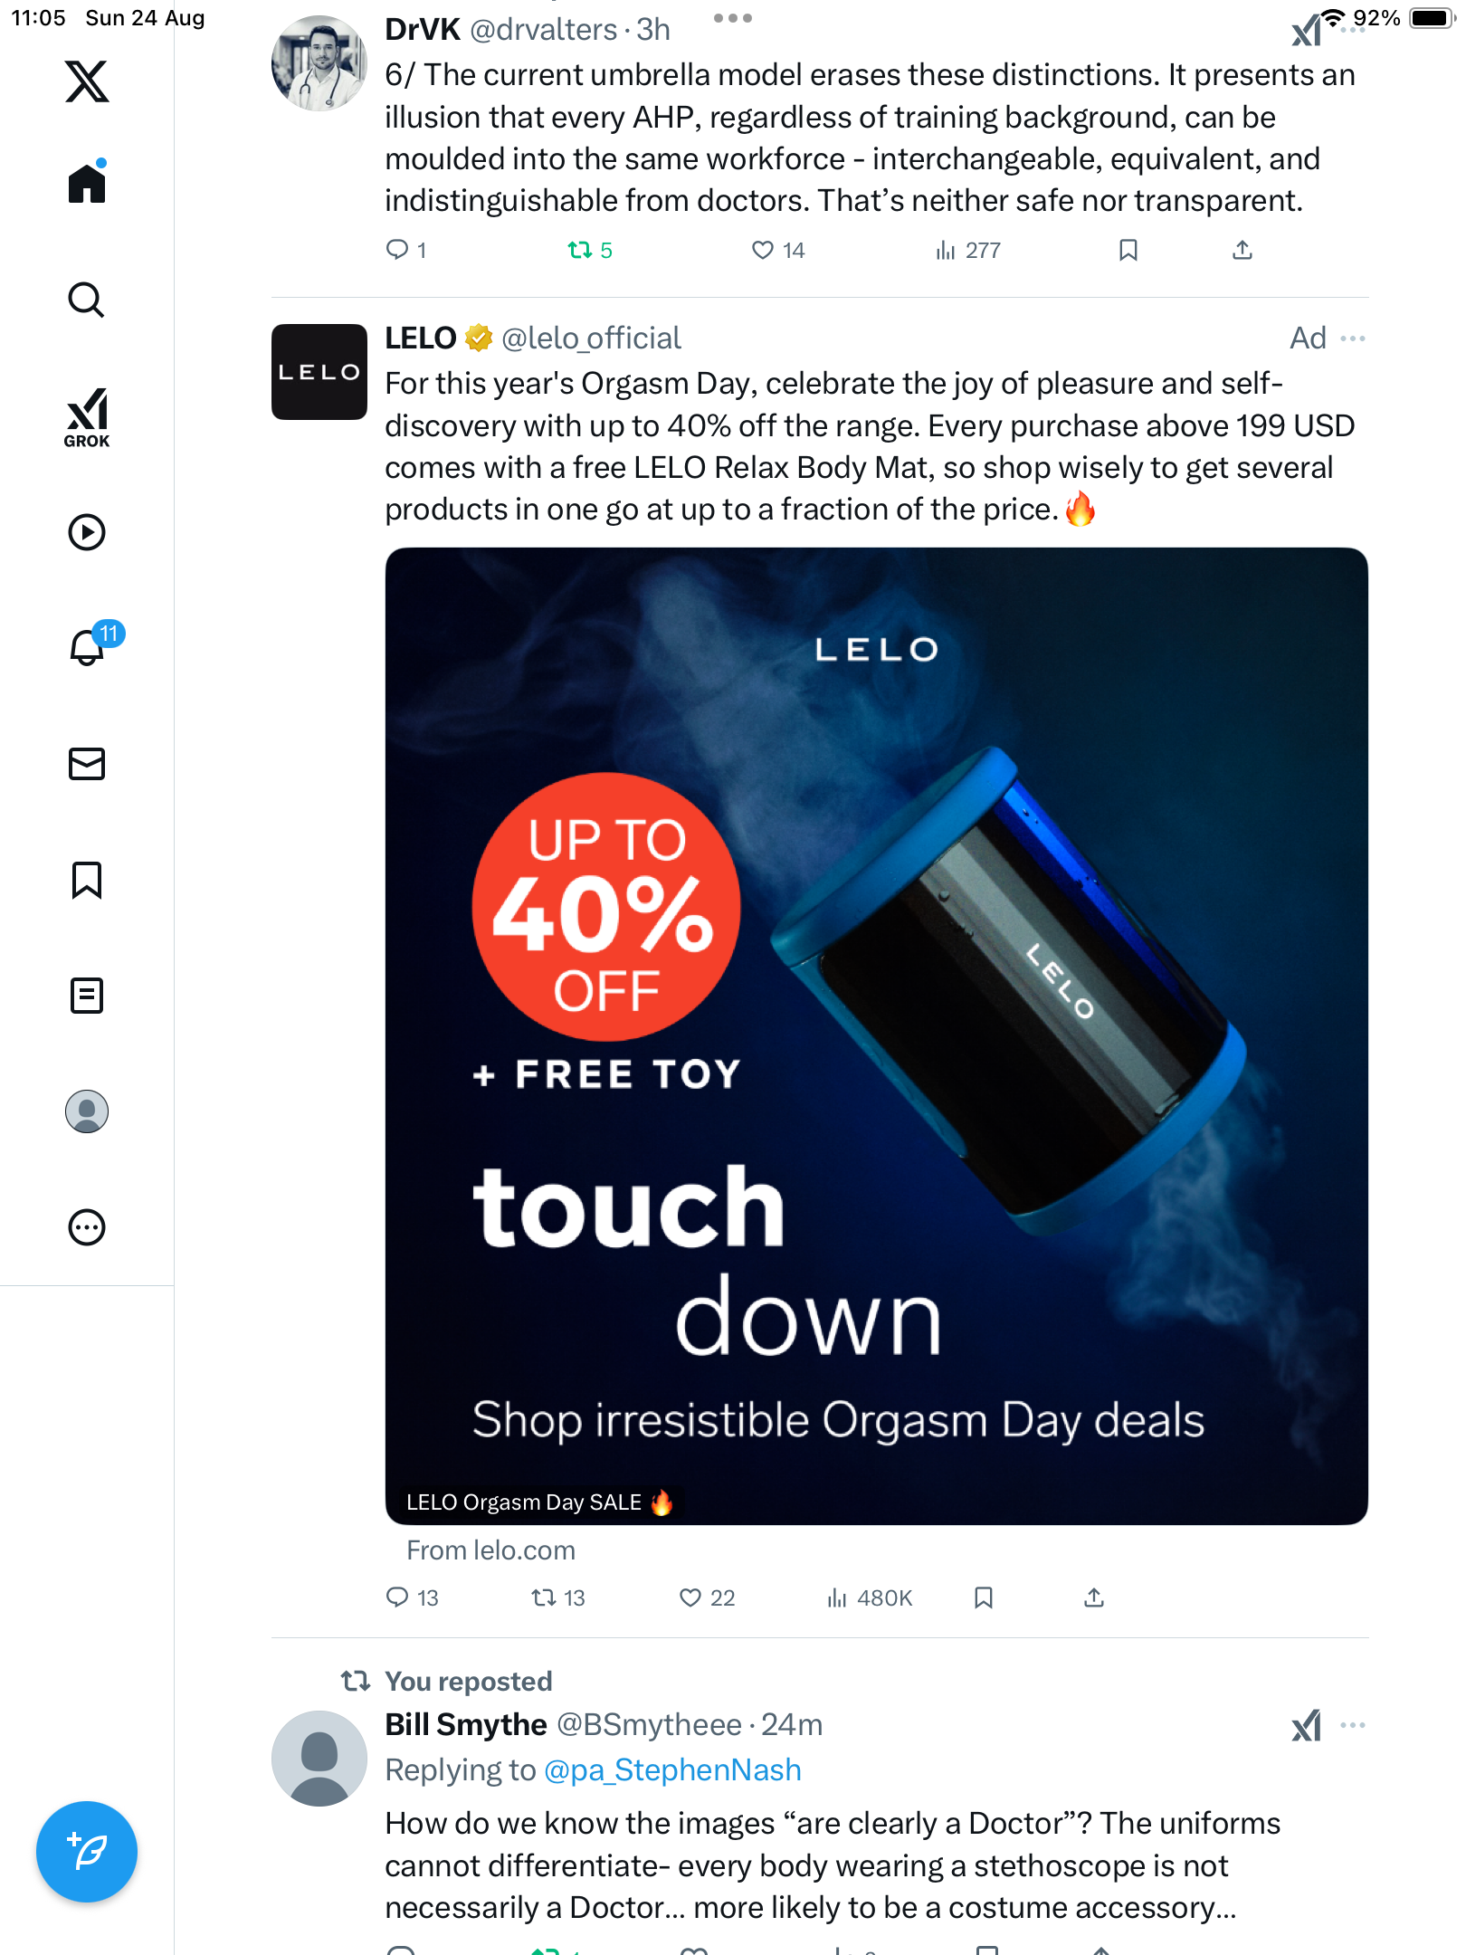Share the LELO ad post
1466x1955 pixels.
[x=1094, y=1597]
